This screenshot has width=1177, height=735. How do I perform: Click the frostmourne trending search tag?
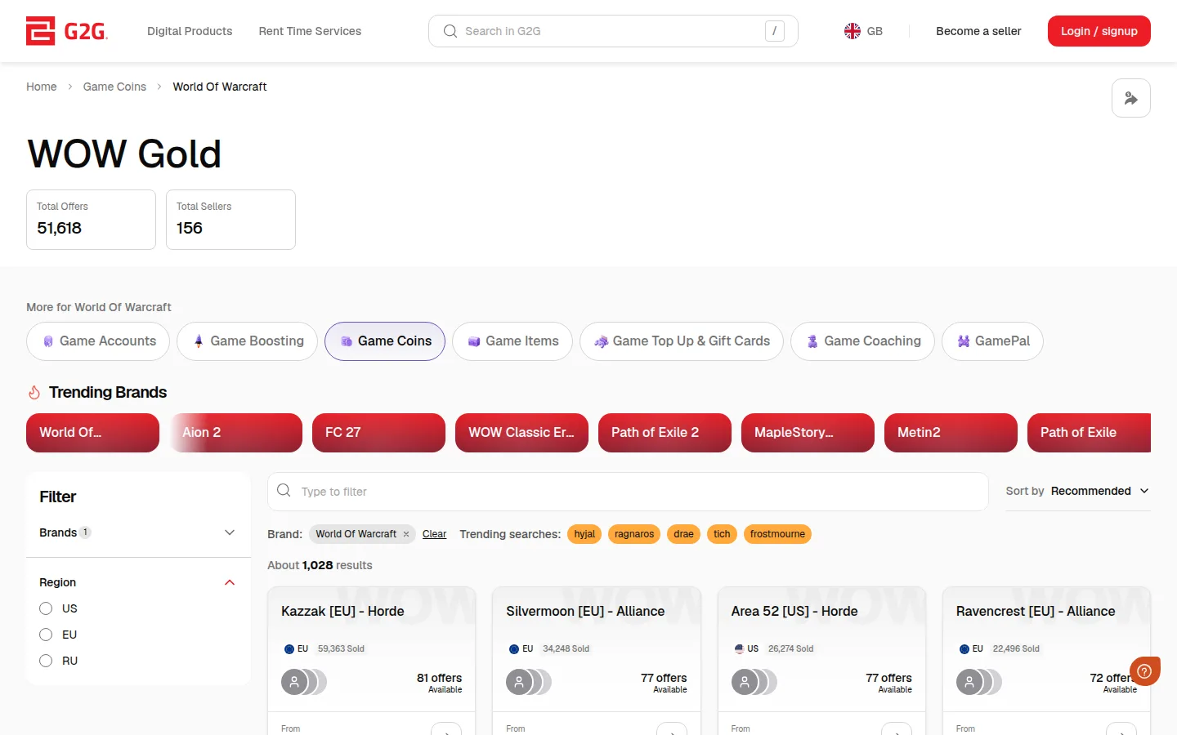click(777, 534)
